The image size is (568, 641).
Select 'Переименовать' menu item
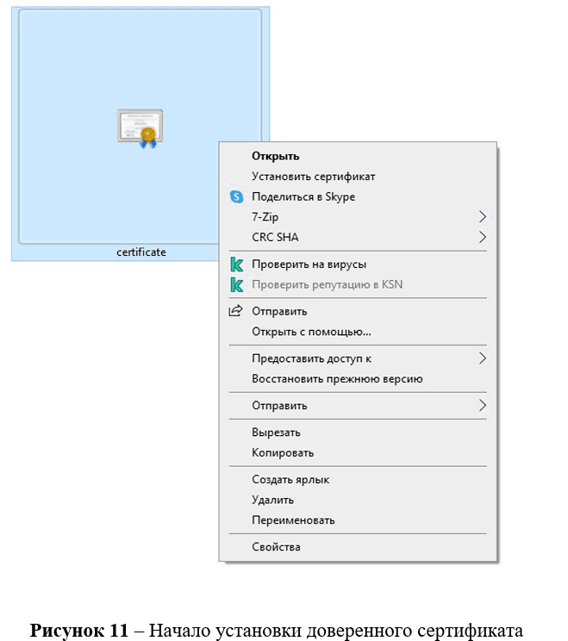tap(293, 520)
